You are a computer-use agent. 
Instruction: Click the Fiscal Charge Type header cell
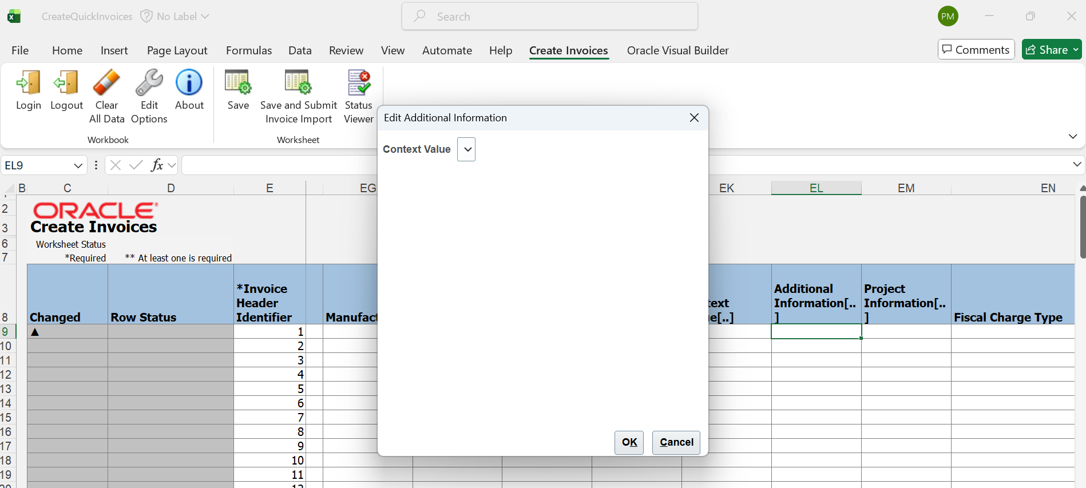(x=1013, y=295)
